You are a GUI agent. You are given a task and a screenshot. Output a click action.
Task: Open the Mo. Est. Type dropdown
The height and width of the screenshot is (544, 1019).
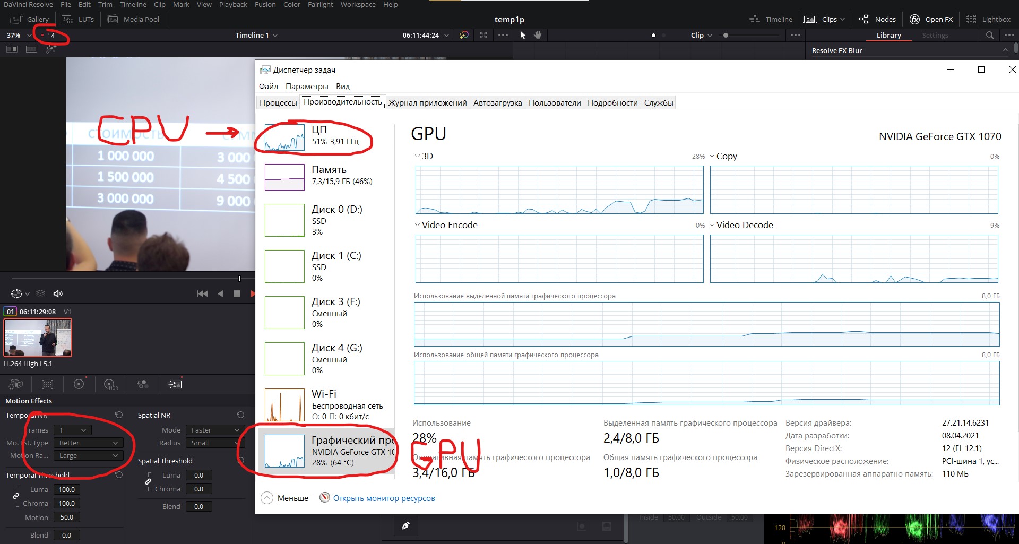89,443
